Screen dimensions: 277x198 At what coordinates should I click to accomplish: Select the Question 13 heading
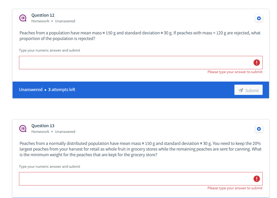[43, 126]
